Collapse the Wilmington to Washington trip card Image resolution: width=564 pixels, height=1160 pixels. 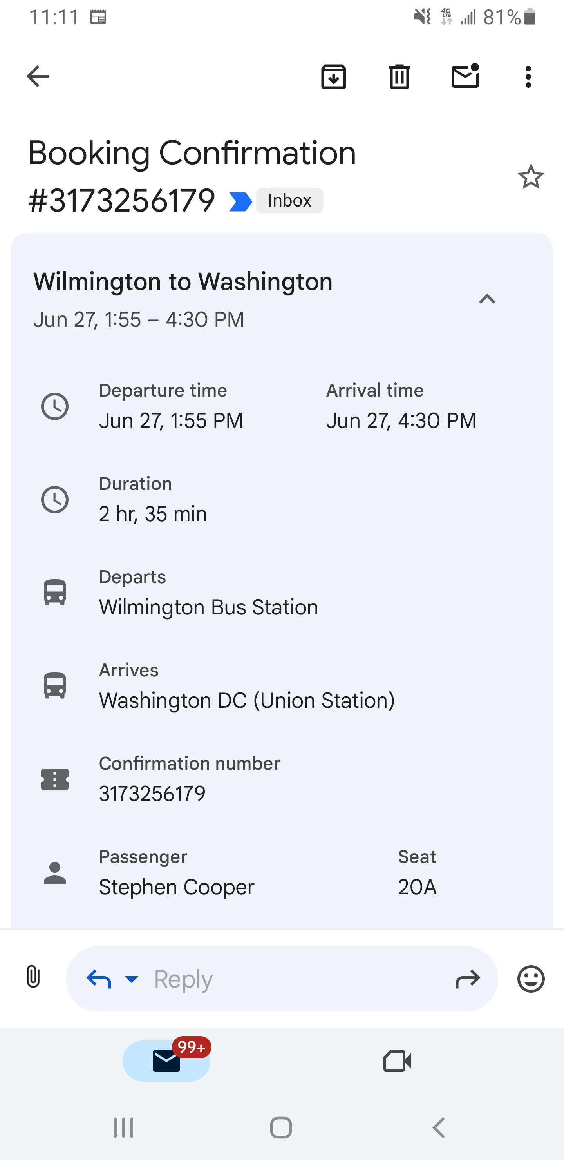[x=487, y=299]
